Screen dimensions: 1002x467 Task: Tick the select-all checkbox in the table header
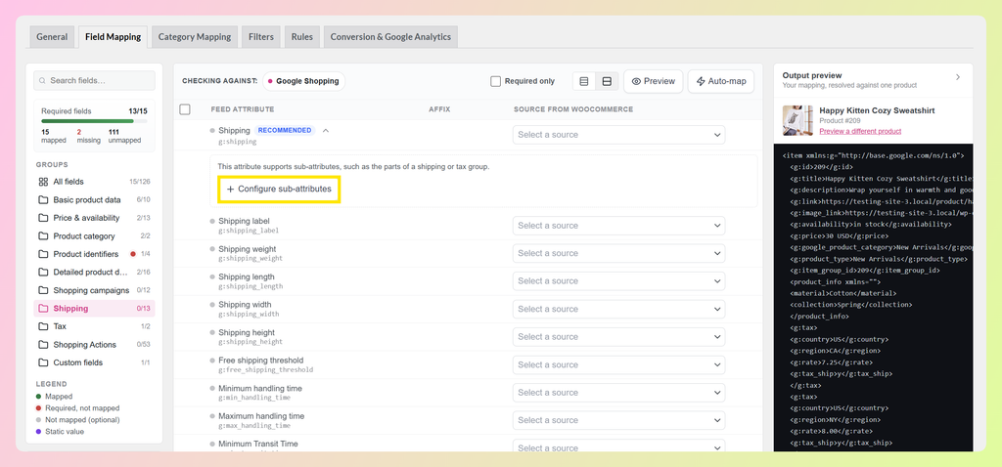pyautogui.click(x=185, y=109)
